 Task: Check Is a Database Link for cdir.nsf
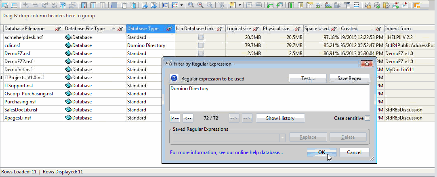coord(200,45)
